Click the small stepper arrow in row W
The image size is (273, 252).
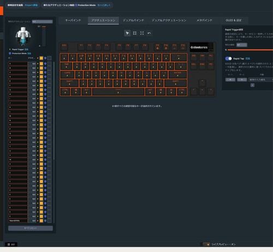(38, 160)
